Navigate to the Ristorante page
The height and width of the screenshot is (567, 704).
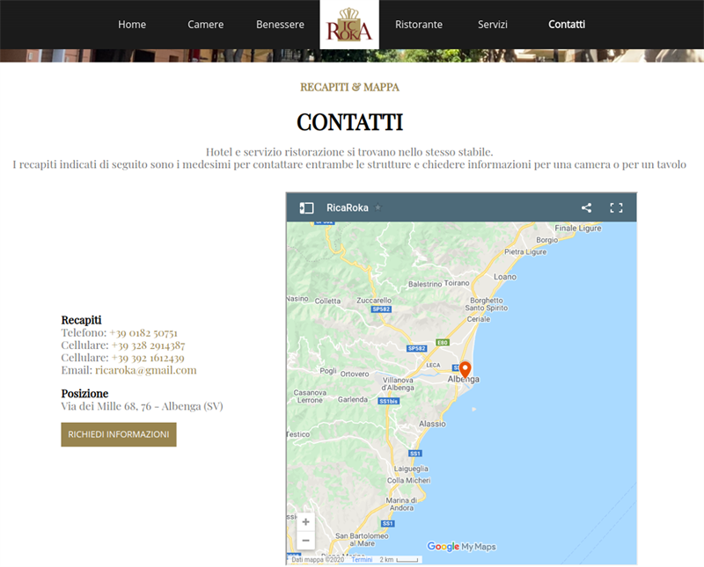click(x=419, y=25)
